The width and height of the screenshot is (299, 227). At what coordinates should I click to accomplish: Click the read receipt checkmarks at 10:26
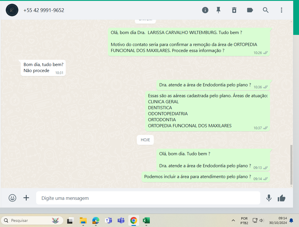click(265, 53)
